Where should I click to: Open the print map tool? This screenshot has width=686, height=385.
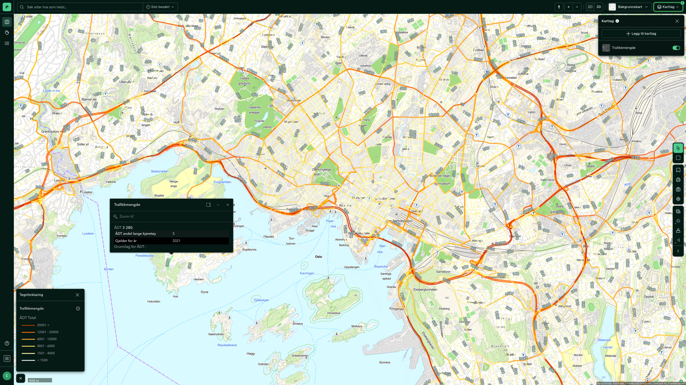[678, 180]
